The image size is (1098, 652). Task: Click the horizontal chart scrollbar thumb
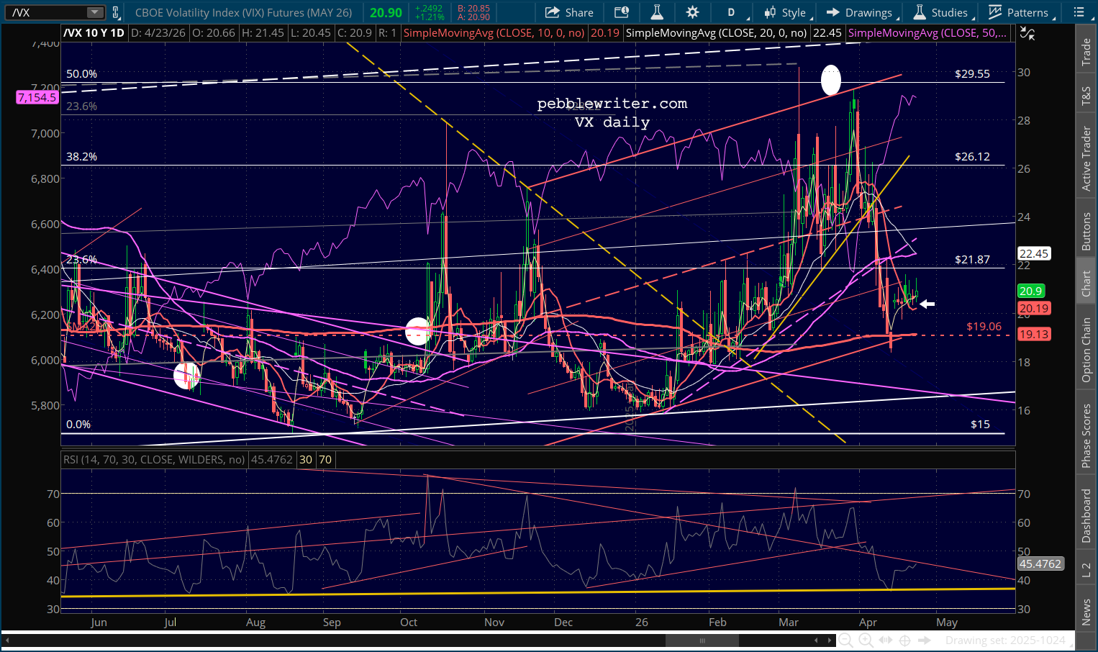tap(702, 640)
